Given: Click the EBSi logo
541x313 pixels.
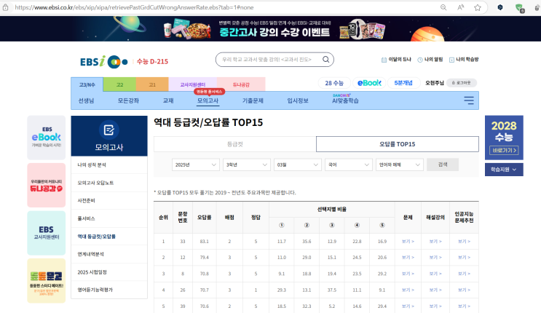Looking at the screenshot, I should [x=103, y=61].
